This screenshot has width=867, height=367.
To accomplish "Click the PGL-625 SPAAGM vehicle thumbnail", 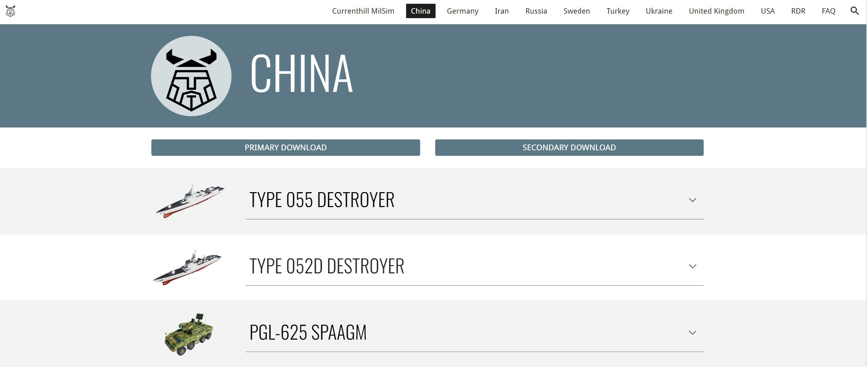I will point(189,334).
